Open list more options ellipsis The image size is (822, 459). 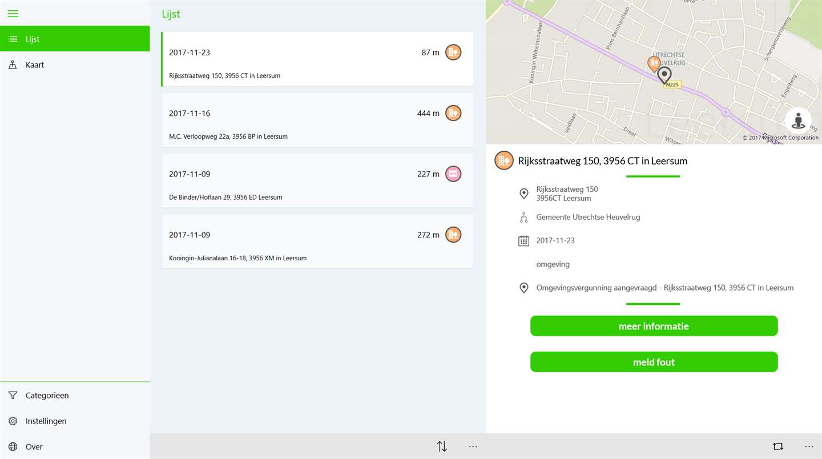click(473, 446)
